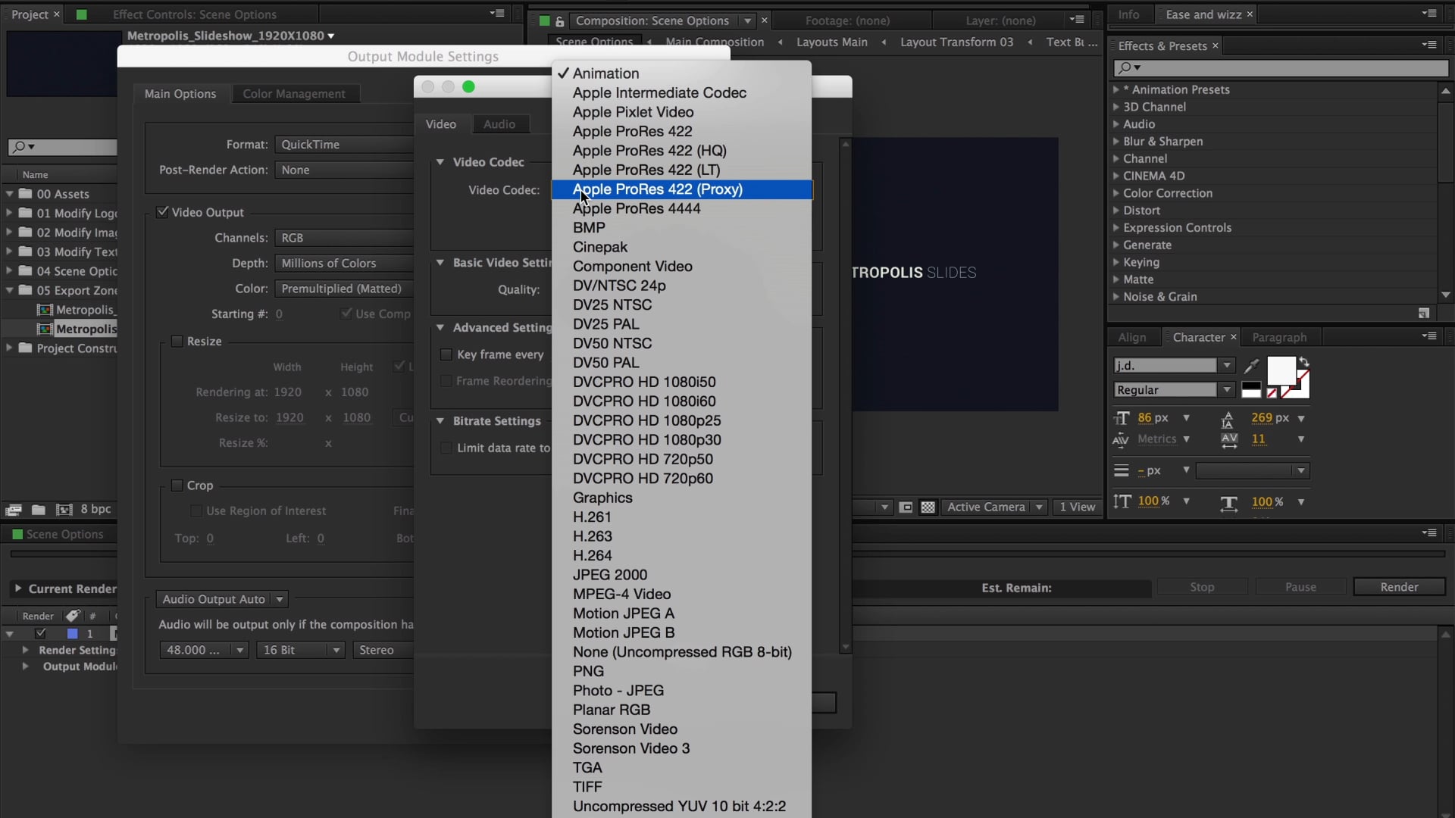This screenshot has width=1455, height=818.
Task: Click the eyedropper in Character panel
Action: 1252,367
